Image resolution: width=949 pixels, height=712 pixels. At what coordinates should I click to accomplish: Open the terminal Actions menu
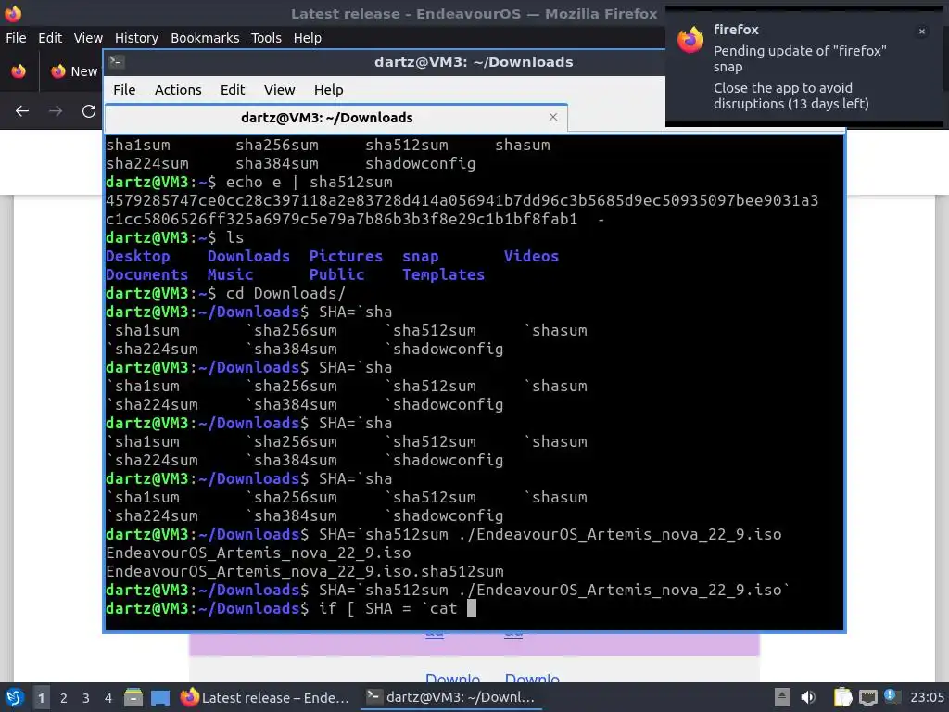pyautogui.click(x=178, y=90)
